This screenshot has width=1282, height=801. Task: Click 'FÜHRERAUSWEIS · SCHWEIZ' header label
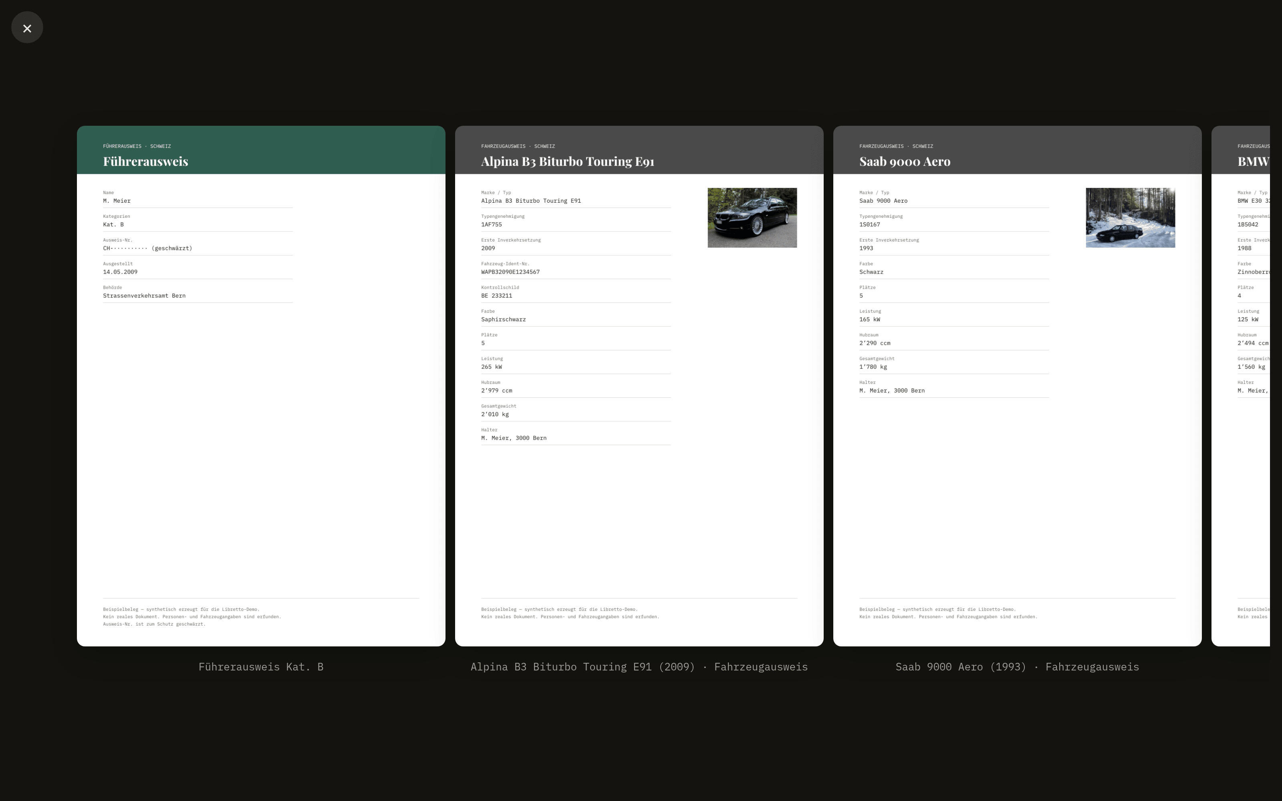click(137, 146)
